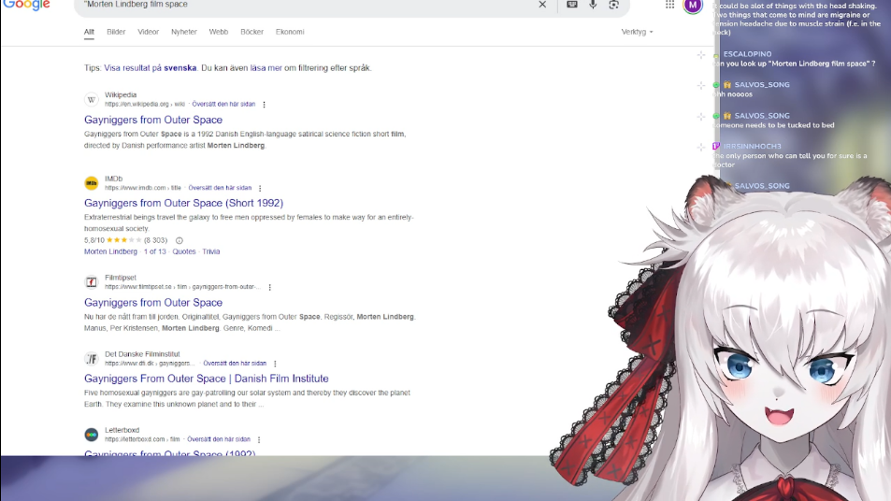Expand the Verktyg tools dropdown

pos(637,32)
